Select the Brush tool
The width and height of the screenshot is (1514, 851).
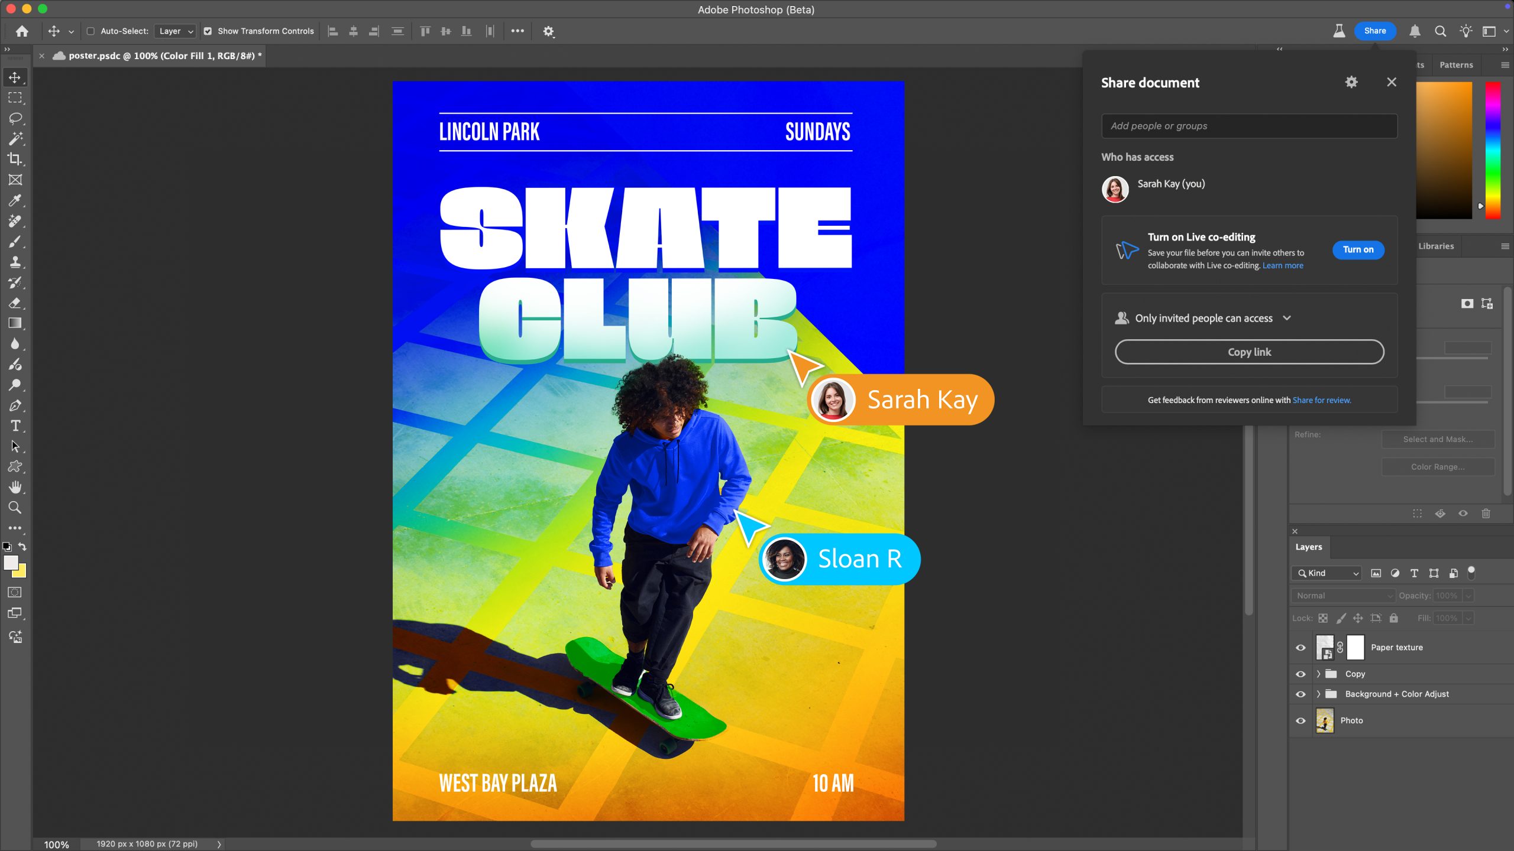[x=15, y=241]
